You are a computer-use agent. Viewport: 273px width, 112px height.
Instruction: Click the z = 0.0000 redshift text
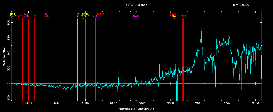click(241, 5)
